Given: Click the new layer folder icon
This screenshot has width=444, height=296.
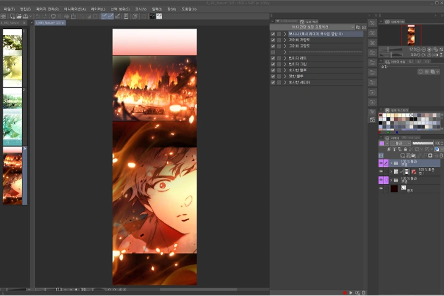Looking at the screenshot, I should pyautogui.click(x=414, y=156).
